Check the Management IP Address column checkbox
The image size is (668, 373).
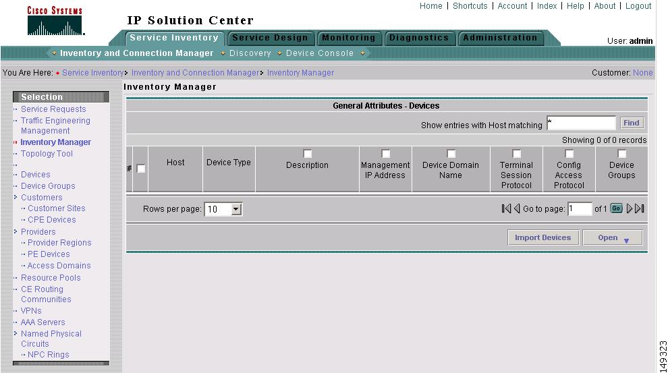[x=385, y=154]
